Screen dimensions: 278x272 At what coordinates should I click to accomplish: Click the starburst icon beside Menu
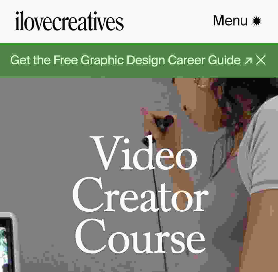point(256,21)
